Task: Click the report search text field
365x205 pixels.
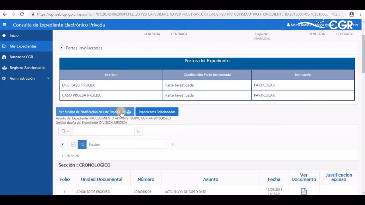Action: (x=104, y=131)
